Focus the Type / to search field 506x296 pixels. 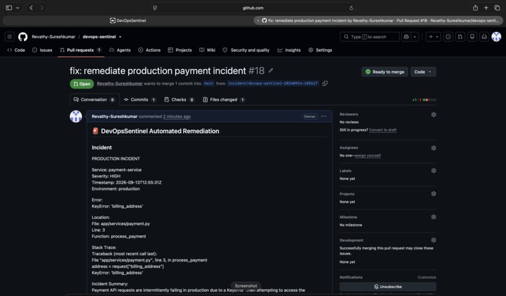click(x=370, y=37)
